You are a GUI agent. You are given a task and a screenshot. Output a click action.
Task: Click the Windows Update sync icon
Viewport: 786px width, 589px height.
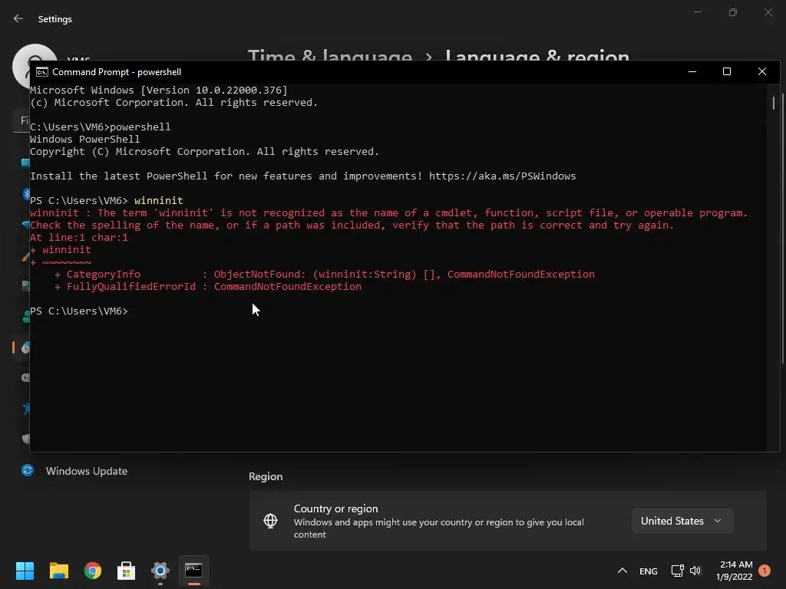[x=28, y=470]
